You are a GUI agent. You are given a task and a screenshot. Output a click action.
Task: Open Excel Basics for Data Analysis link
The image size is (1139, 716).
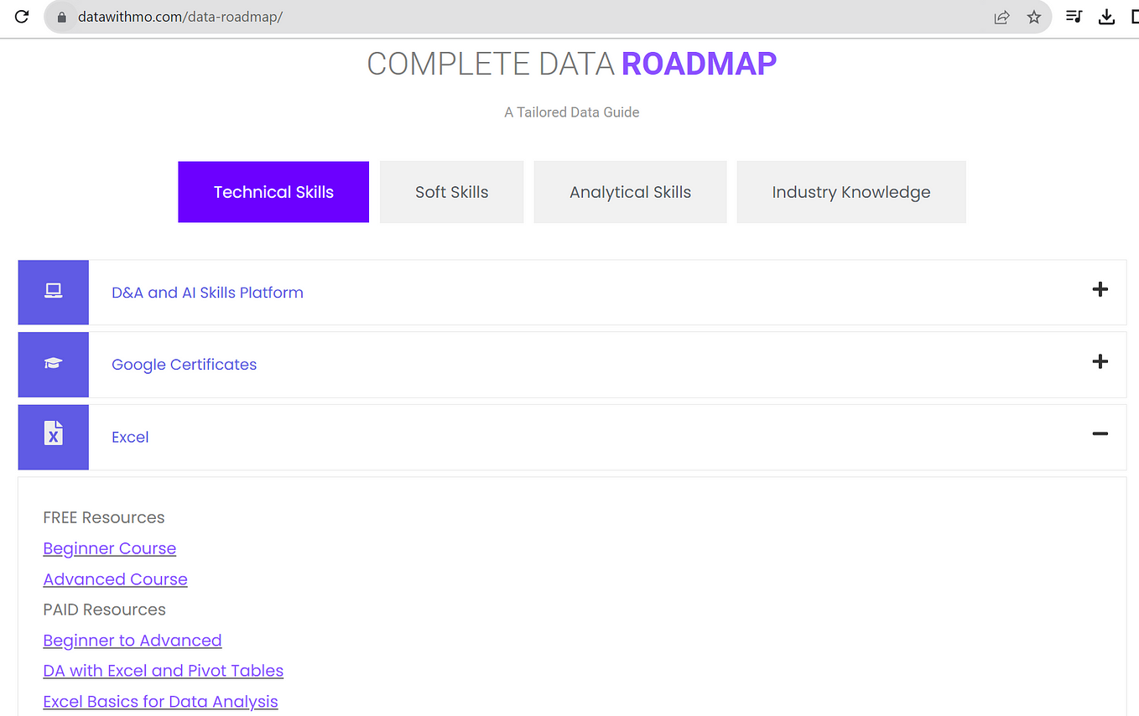click(160, 702)
